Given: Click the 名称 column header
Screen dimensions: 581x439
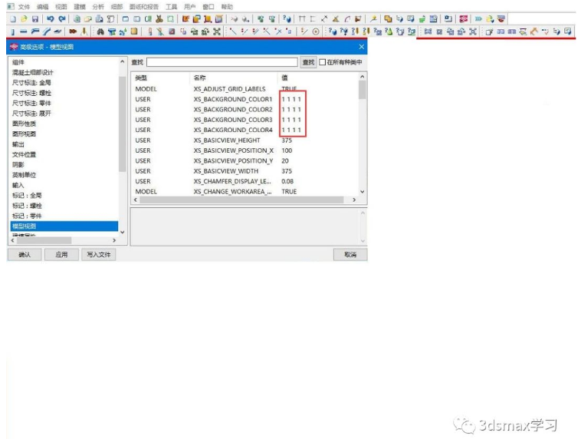Looking at the screenshot, I should click(x=199, y=78).
